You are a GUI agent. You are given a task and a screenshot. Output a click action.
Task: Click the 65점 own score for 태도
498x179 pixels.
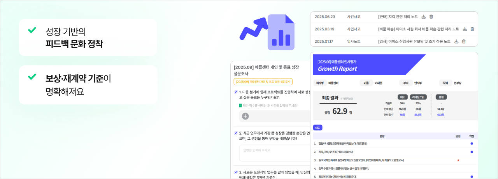tap(402, 115)
